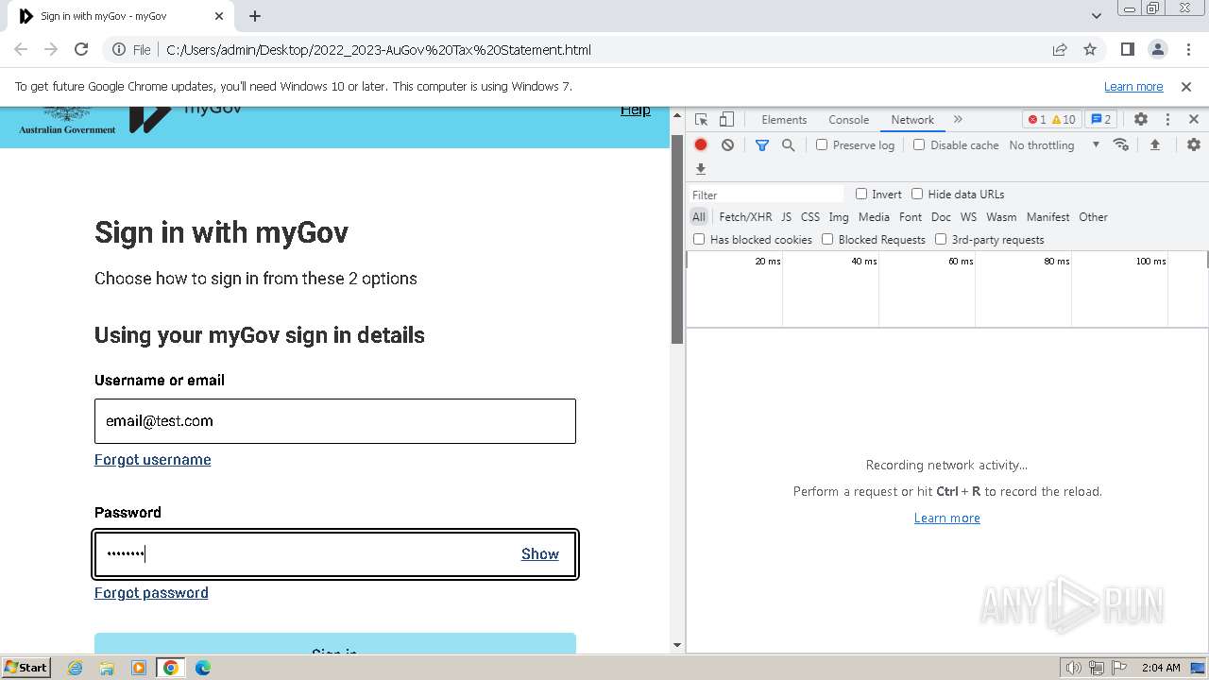Screen dimensions: 1209x680
Task: Reload the current page
Action: [81, 49]
